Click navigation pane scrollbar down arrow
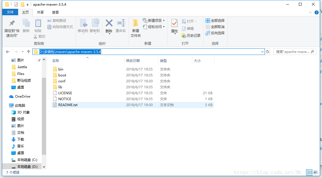Image resolution: width=322 pixels, height=178 pixels. [x=44, y=167]
